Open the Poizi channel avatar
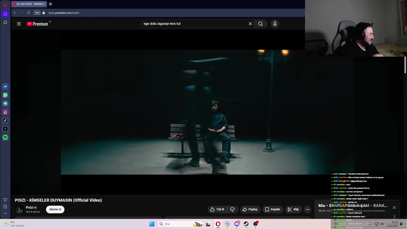This screenshot has height=229, width=407. click(19, 209)
